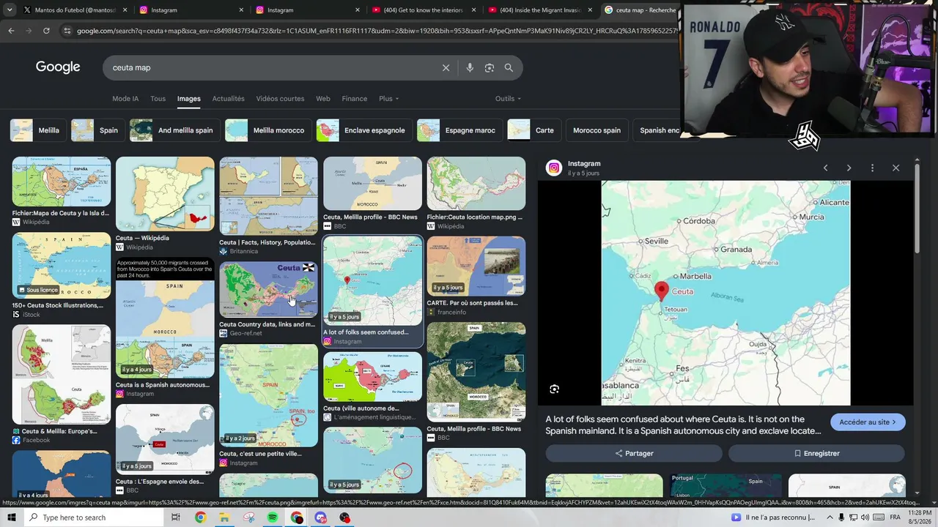
Task: Go back to the previous page
Action: tap(11, 31)
